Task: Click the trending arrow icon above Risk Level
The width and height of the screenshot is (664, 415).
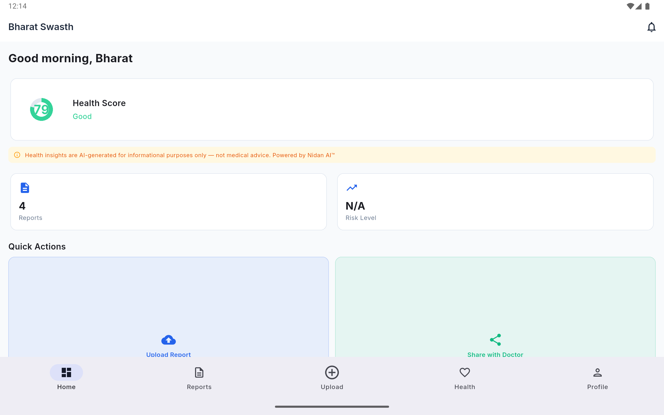Action: [x=351, y=188]
